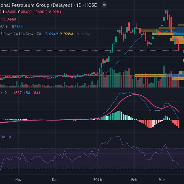
Task: Click the 'Feb' label on time axis
Action: [134, 180]
